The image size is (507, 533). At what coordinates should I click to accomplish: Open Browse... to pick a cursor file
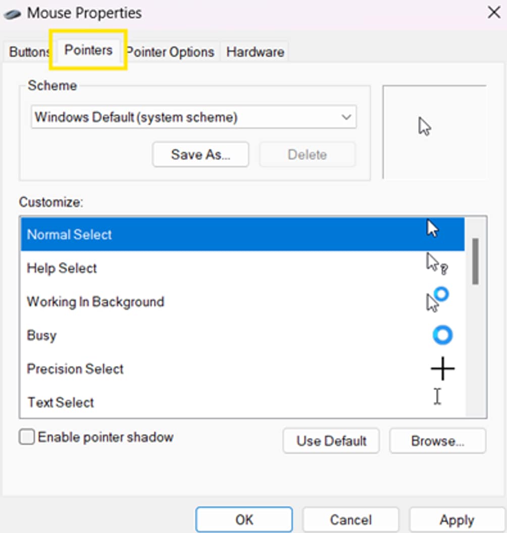(437, 441)
